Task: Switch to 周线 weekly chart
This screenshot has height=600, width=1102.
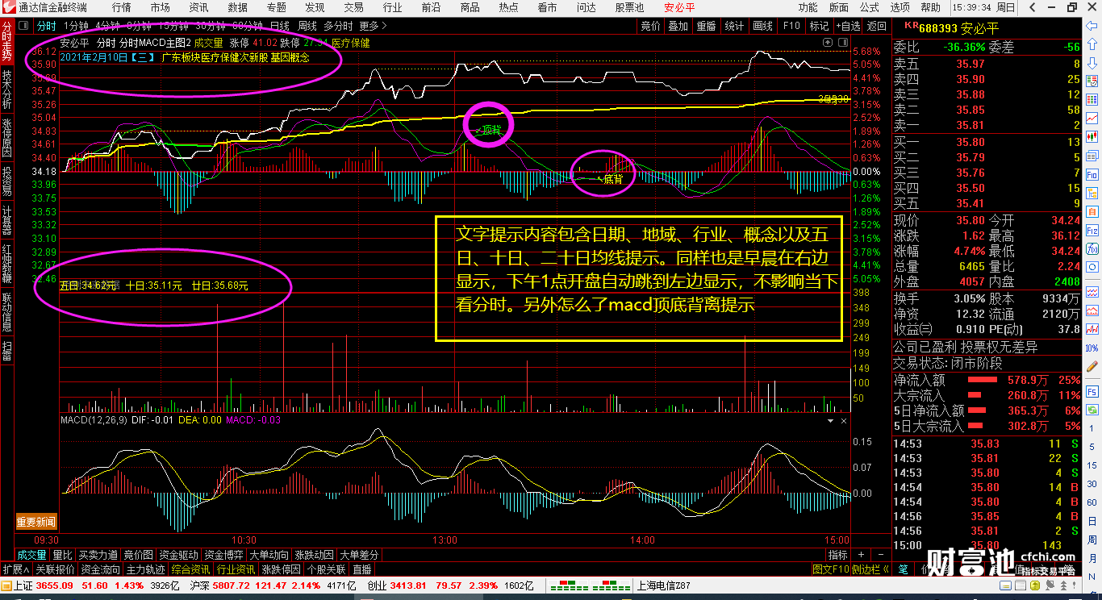Action: tap(307, 26)
